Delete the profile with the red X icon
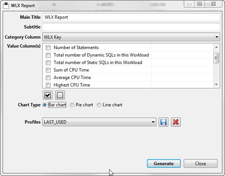 coord(175,122)
